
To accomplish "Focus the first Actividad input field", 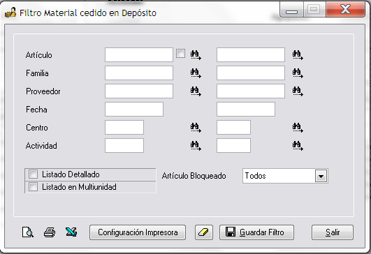I will click(x=124, y=146).
